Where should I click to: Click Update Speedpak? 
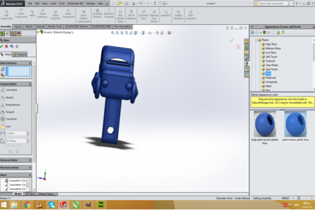coord(178,15)
